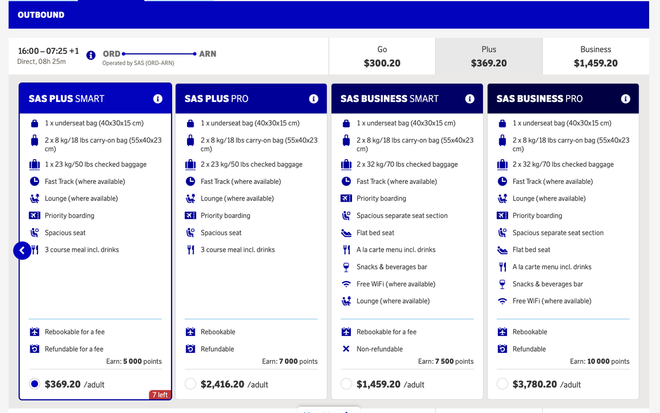Viewport: 660px width, 413px height.
Task: Click the Lounge icon under SAS BUSINESS PRO
Action: [x=502, y=198]
